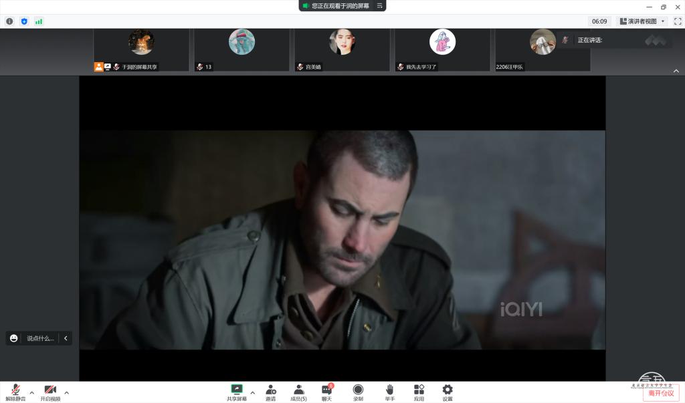685x403 pixels.
Task: Open the 设置 settings gear
Action: coord(448,392)
